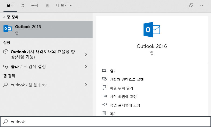211x127 pixels.
Task: Open 클라우드 검색 설정
Action: click(46, 67)
